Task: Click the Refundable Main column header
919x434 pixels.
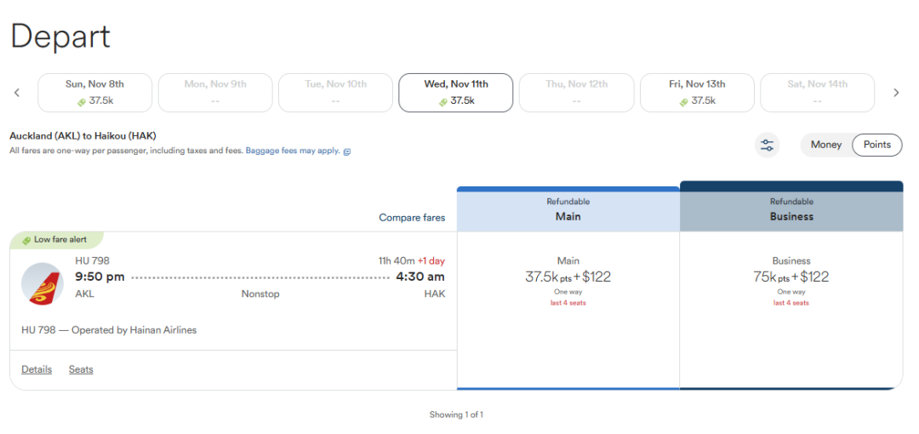Action: point(568,209)
